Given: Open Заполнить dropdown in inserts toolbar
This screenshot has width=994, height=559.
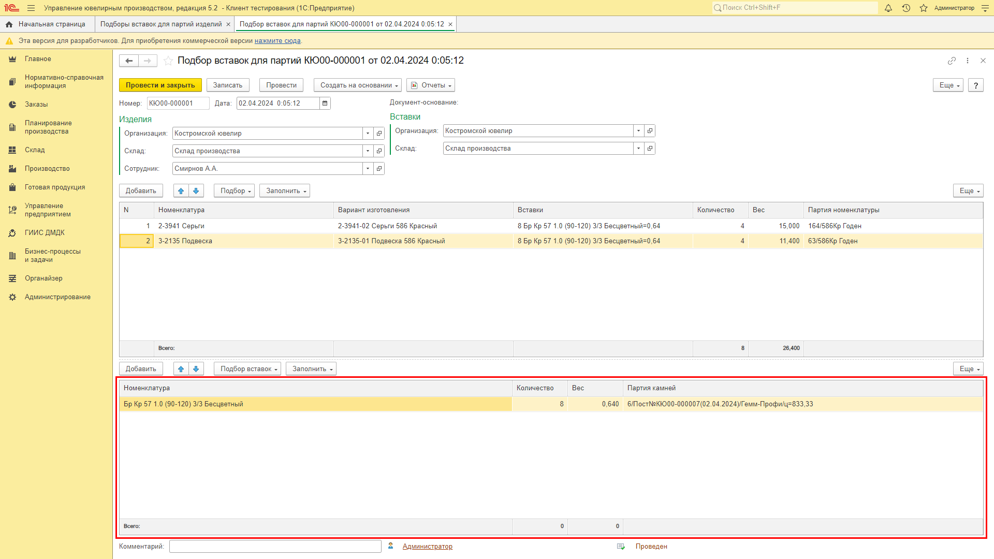Looking at the screenshot, I should tap(311, 369).
